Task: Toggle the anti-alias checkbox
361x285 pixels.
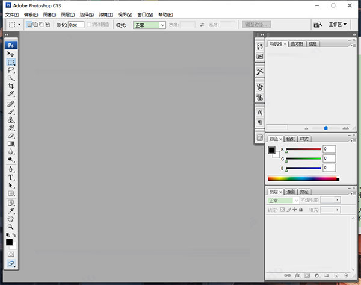Action: pyautogui.click(x=89, y=25)
